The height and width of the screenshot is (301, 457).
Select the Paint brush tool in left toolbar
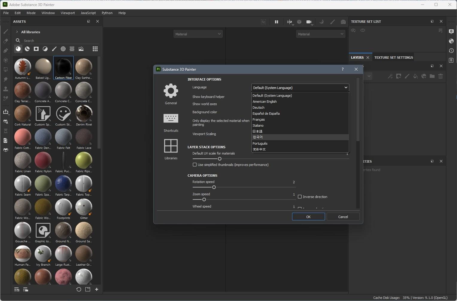click(5, 31)
